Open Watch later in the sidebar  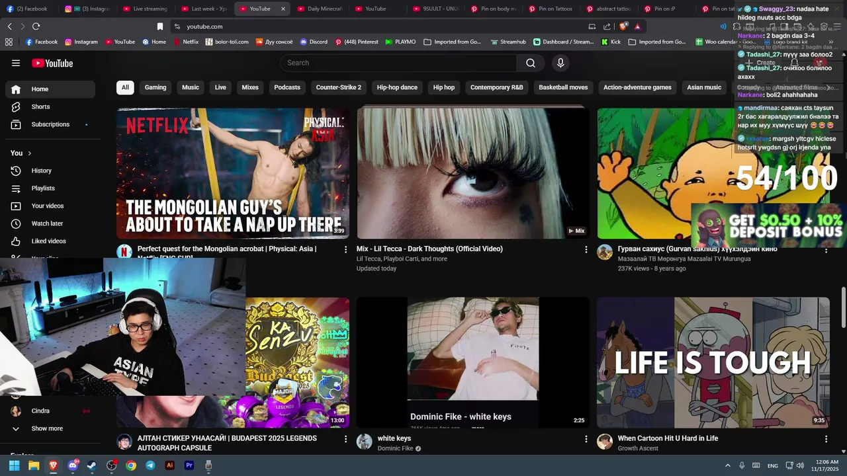pyautogui.click(x=50, y=223)
